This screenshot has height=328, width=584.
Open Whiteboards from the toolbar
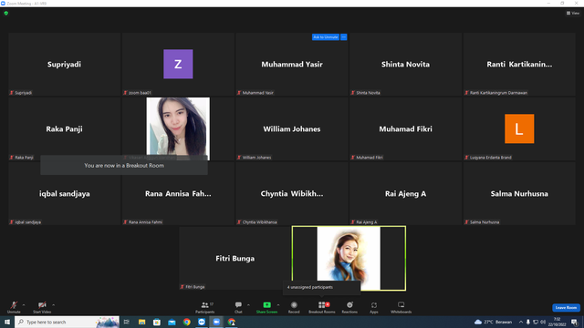pyautogui.click(x=401, y=307)
